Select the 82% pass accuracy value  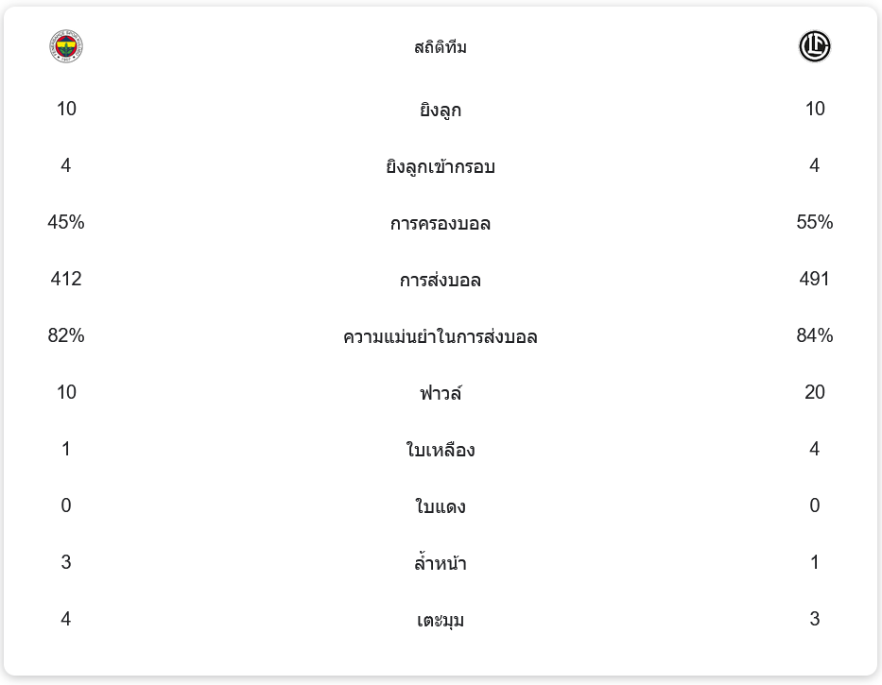66,335
